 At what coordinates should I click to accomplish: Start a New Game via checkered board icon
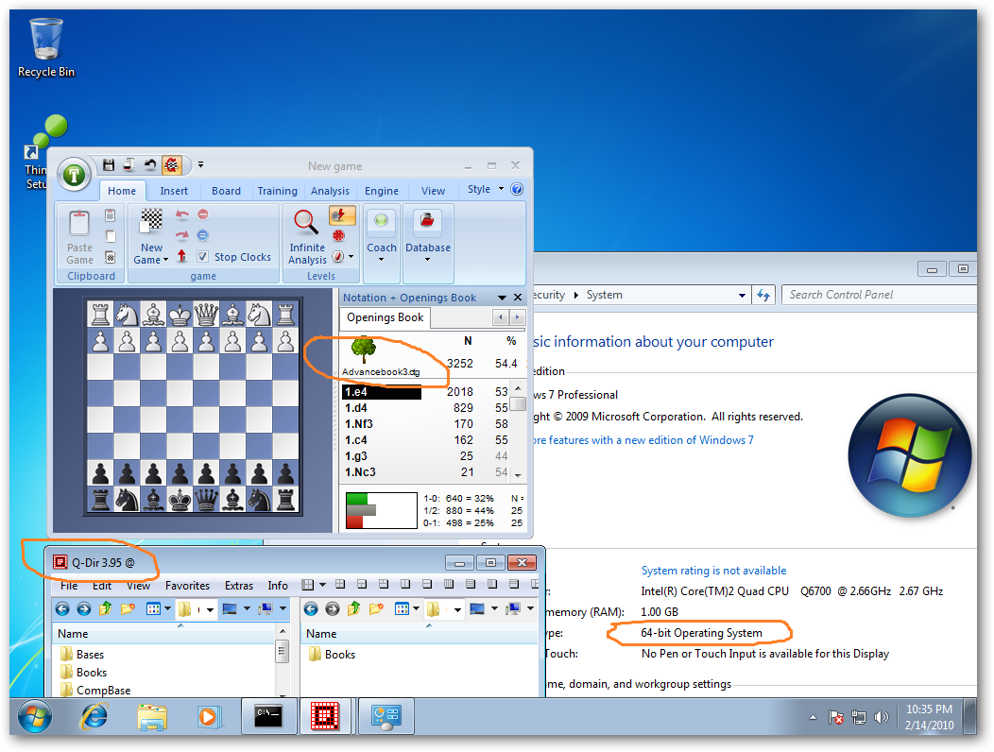tap(151, 222)
